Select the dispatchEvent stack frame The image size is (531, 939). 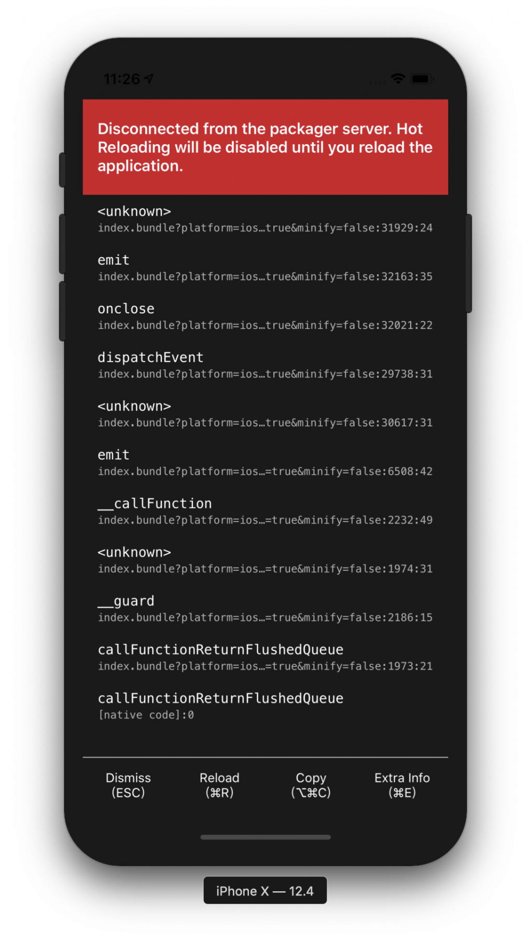(265, 366)
